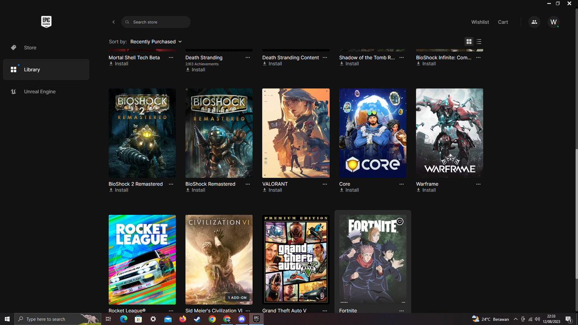Select the Civilization VI cover art
This screenshot has height=325, width=578.
(219, 260)
